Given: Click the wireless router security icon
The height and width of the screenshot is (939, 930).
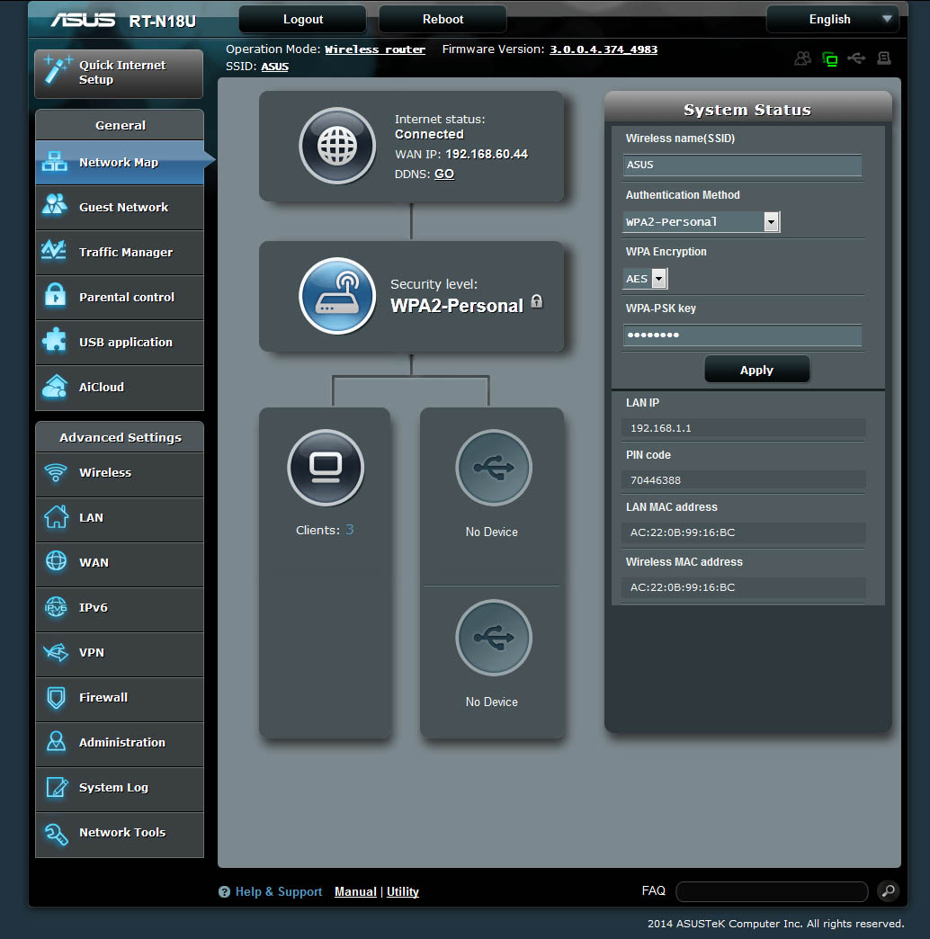Looking at the screenshot, I should click(337, 296).
